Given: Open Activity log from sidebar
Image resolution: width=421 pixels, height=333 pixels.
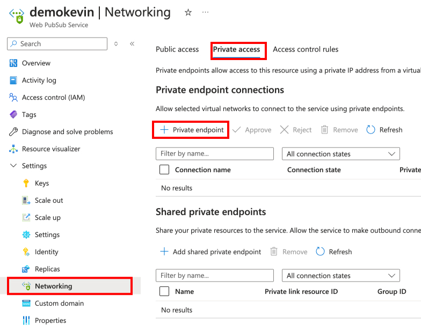Looking at the screenshot, I should point(39,80).
